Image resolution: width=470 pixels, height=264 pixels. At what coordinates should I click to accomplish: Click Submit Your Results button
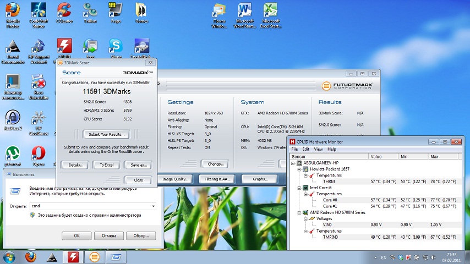point(106,134)
